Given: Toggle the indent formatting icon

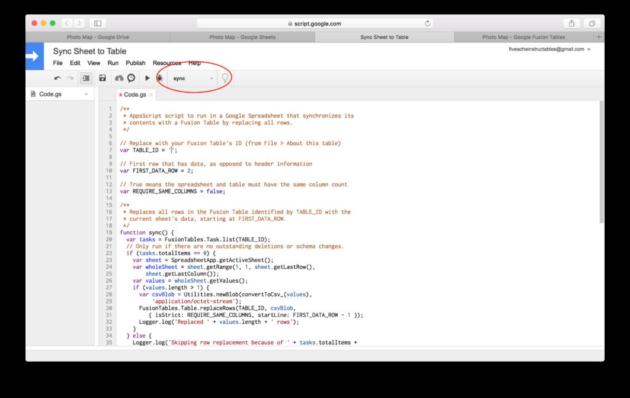Looking at the screenshot, I should (x=86, y=78).
